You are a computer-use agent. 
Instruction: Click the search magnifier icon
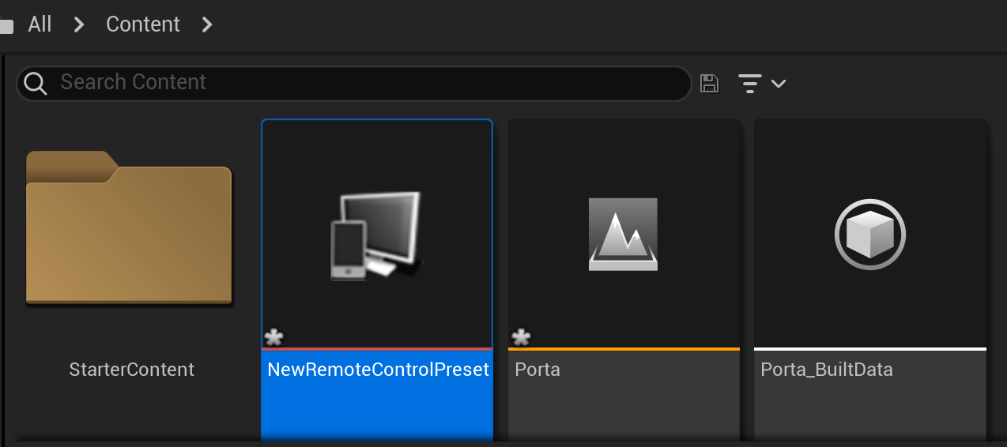click(36, 83)
